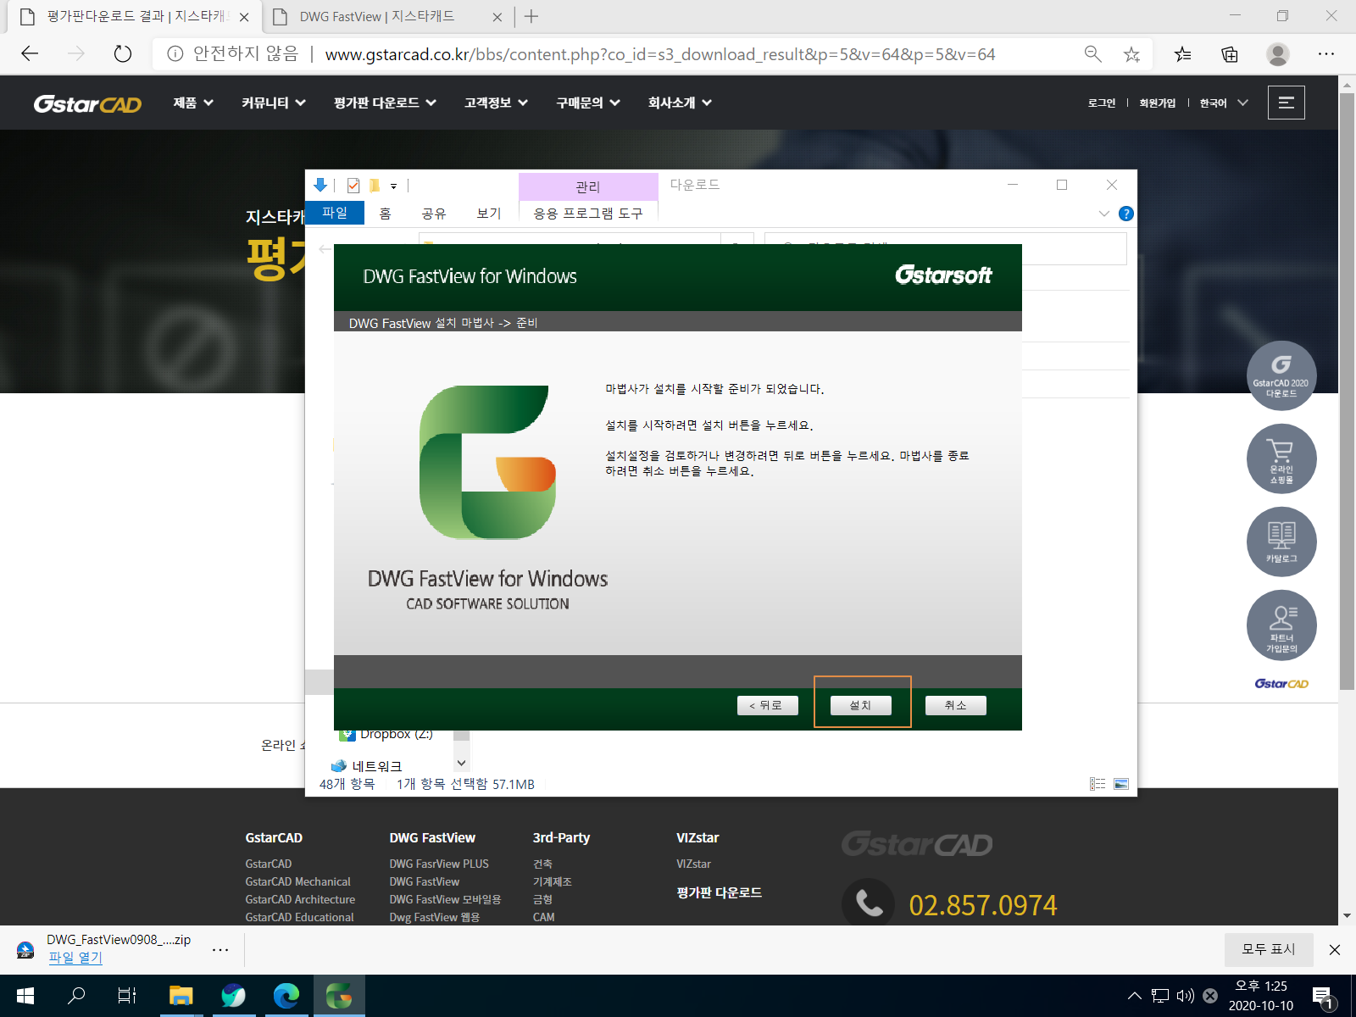
Task: Reload the page with the refresh icon
Action: tap(123, 54)
